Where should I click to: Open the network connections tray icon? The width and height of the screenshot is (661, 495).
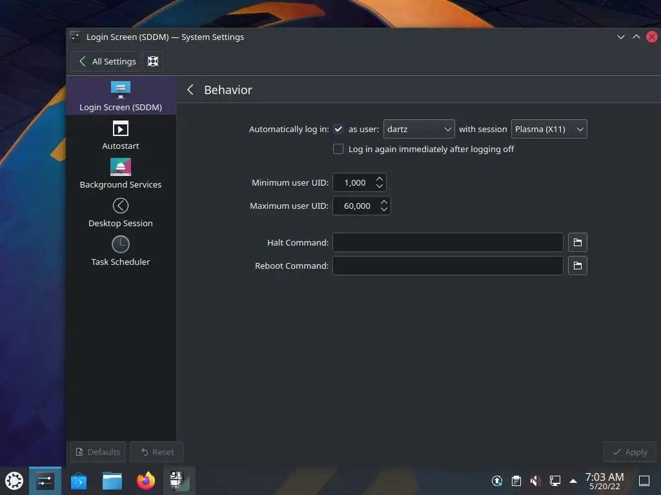(x=554, y=481)
